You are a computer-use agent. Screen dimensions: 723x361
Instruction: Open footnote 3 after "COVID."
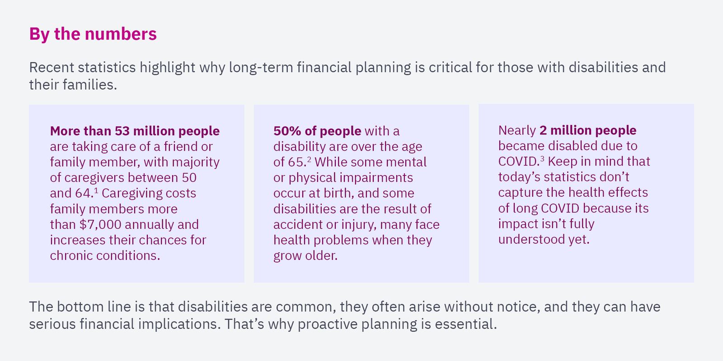click(542, 158)
